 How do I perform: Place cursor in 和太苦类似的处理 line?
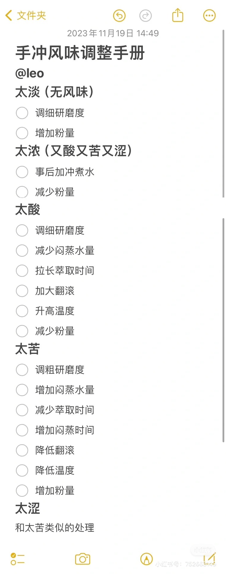click(x=55, y=528)
